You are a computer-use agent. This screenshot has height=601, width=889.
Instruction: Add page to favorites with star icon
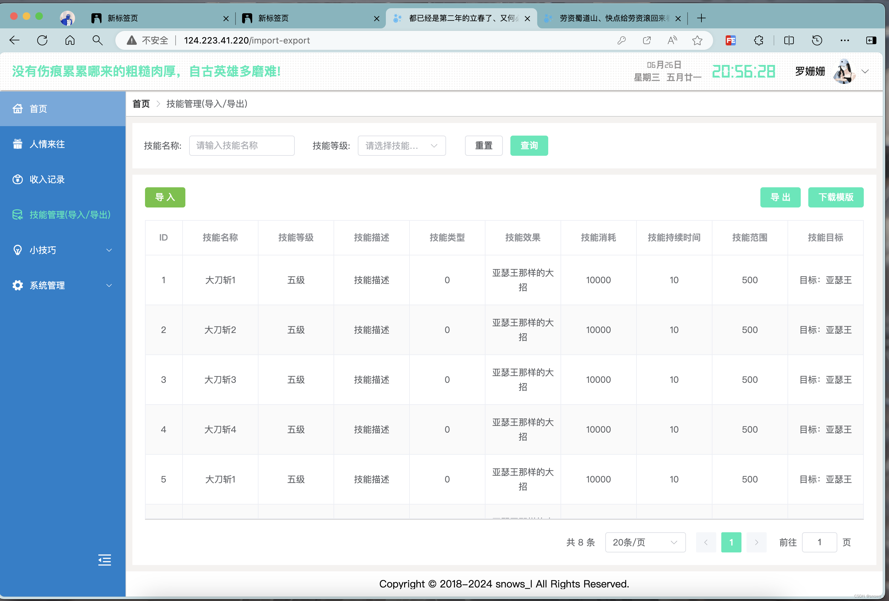coord(697,40)
